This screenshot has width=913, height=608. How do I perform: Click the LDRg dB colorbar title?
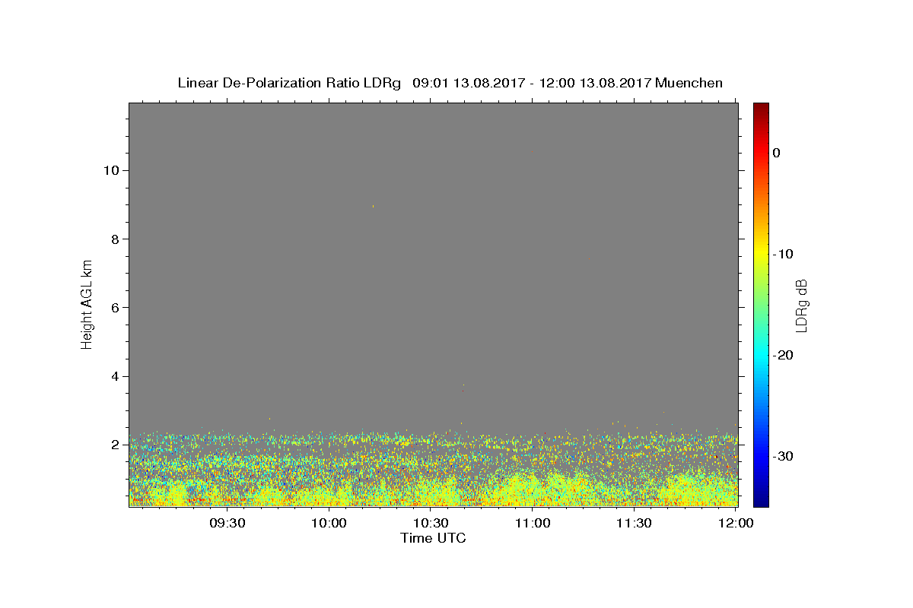tap(801, 304)
